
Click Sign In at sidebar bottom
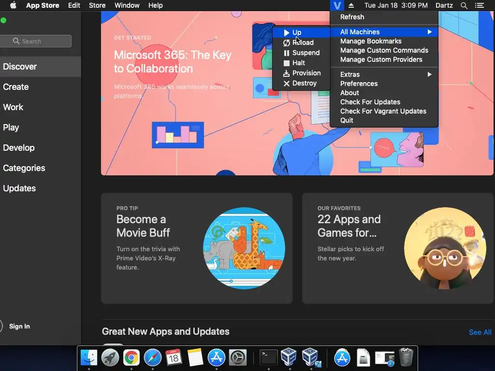pyautogui.click(x=19, y=326)
